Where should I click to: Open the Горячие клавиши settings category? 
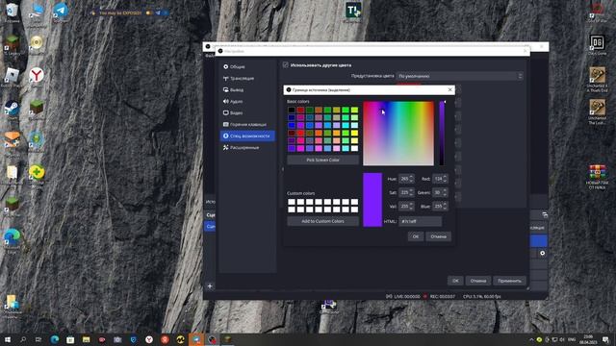click(247, 124)
